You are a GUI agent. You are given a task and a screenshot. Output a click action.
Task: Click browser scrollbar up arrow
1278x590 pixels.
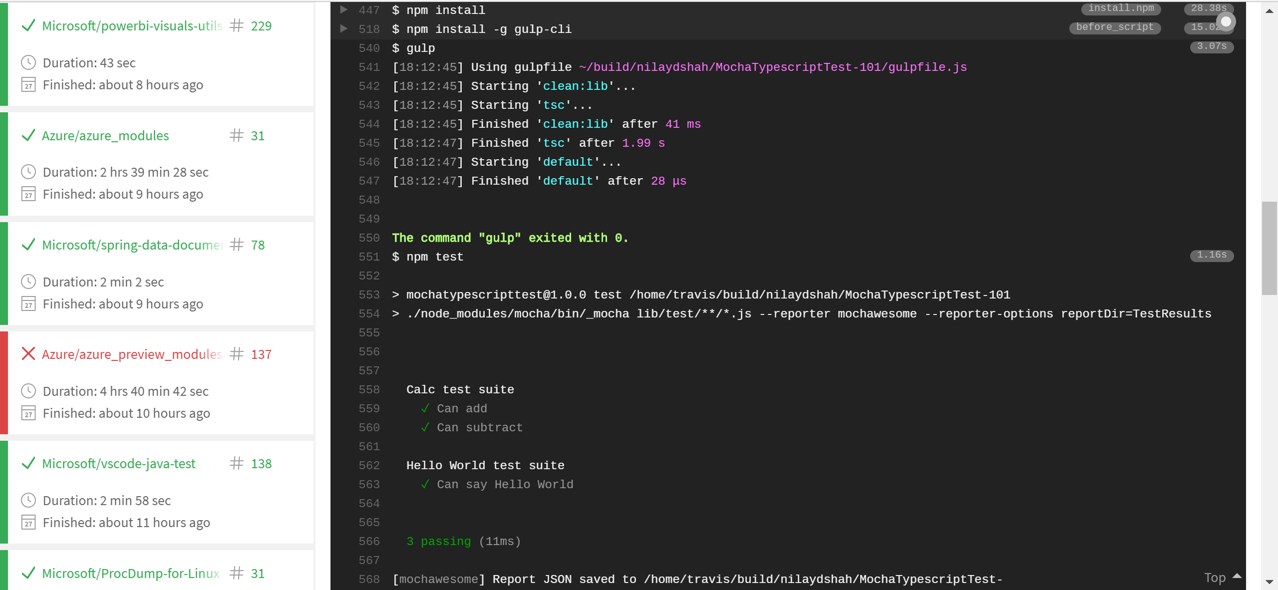click(x=1269, y=10)
